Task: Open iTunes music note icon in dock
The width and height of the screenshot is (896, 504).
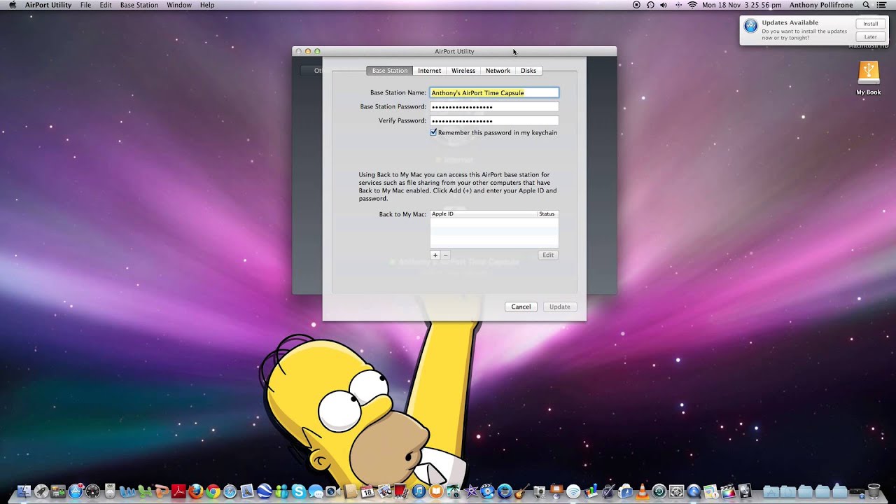Action: point(419,491)
